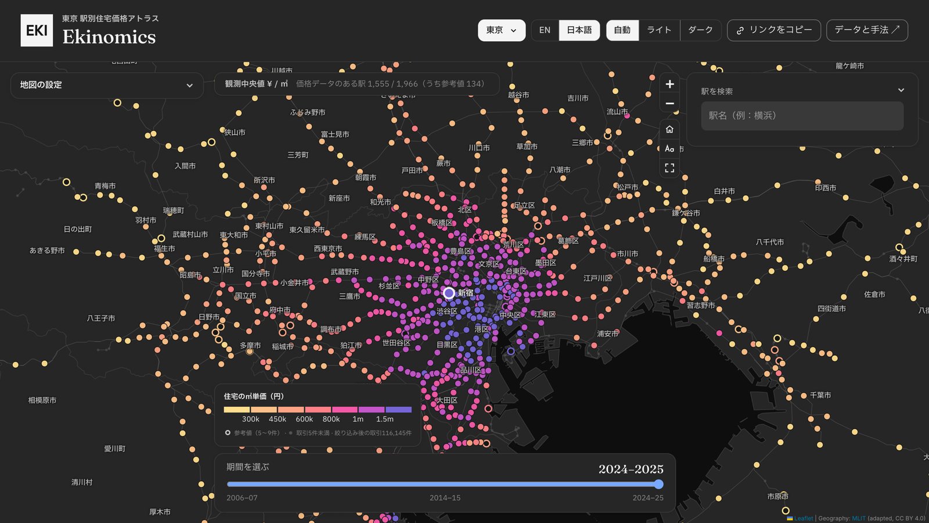Select ダーク theme mode
This screenshot has height=523, width=929.
[x=700, y=30]
